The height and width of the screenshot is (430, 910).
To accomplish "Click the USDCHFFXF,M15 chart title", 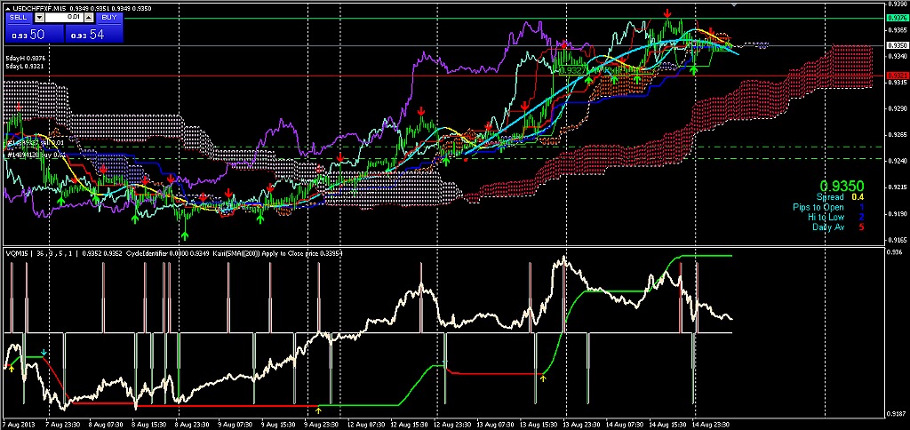I will click(x=41, y=8).
